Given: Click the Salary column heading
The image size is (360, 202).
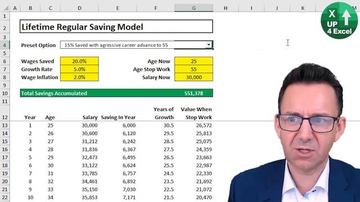Looking at the screenshot, I should [90, 117].
